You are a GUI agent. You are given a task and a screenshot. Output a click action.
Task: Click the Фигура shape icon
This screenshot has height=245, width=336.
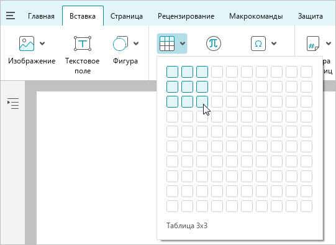pyautogui.click(x=120, y=44)
